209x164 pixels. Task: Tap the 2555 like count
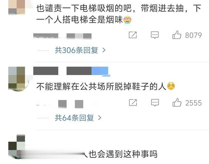point(194,103)
